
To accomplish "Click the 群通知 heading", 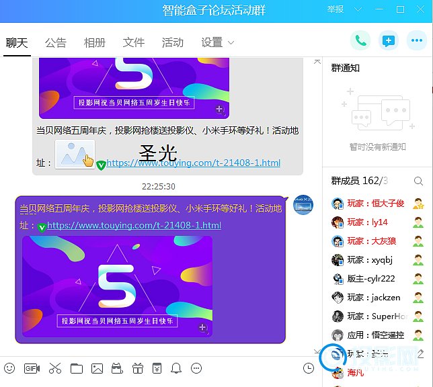I will coord(345,68).
